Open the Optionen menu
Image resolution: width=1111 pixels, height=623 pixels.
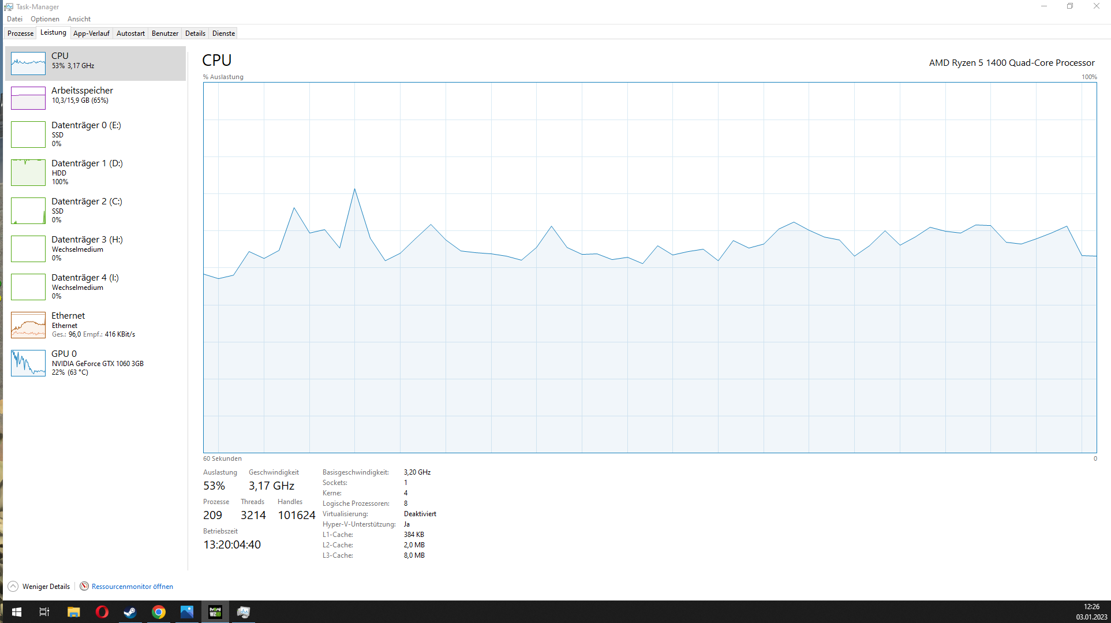tap(45, 19)
